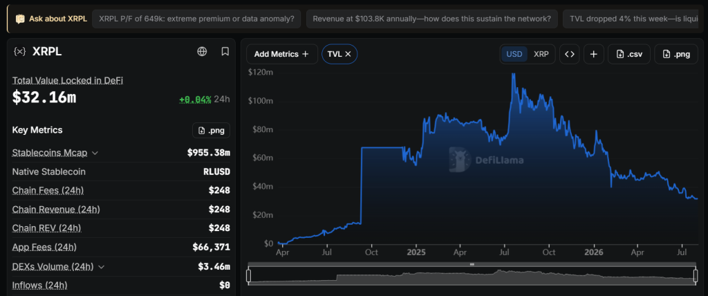This screenshot has width=708, height=296.
Task: Click the App Fees (24h) label
Action: [x=44, y=247]
